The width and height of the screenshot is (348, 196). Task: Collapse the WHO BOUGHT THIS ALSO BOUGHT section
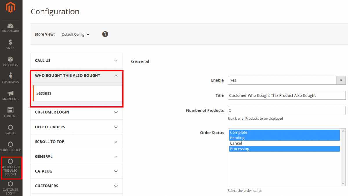(77, 75)
